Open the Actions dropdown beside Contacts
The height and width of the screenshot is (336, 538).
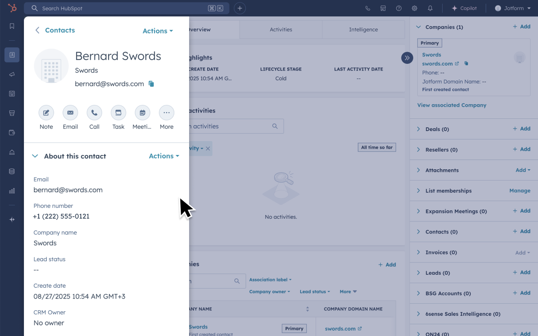(x=158, y=31)
